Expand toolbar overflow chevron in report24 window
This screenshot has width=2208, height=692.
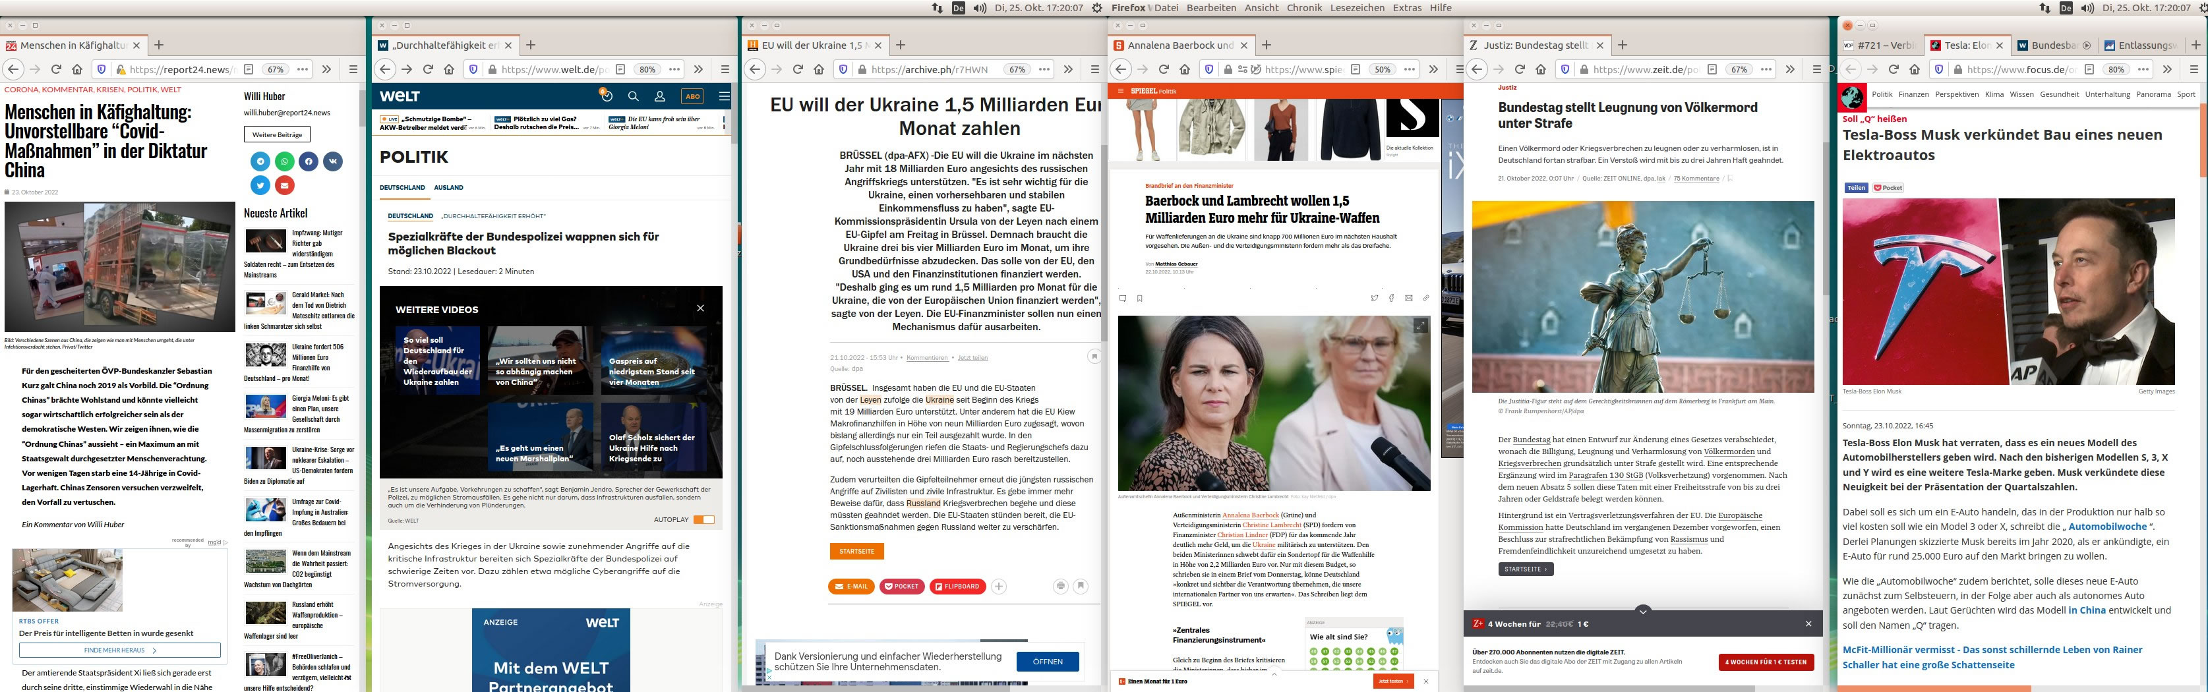[326, 69]
